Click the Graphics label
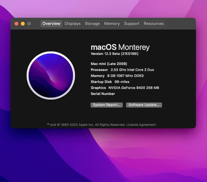The height and width of the screenshot is (182, 207). click(98, 88)
